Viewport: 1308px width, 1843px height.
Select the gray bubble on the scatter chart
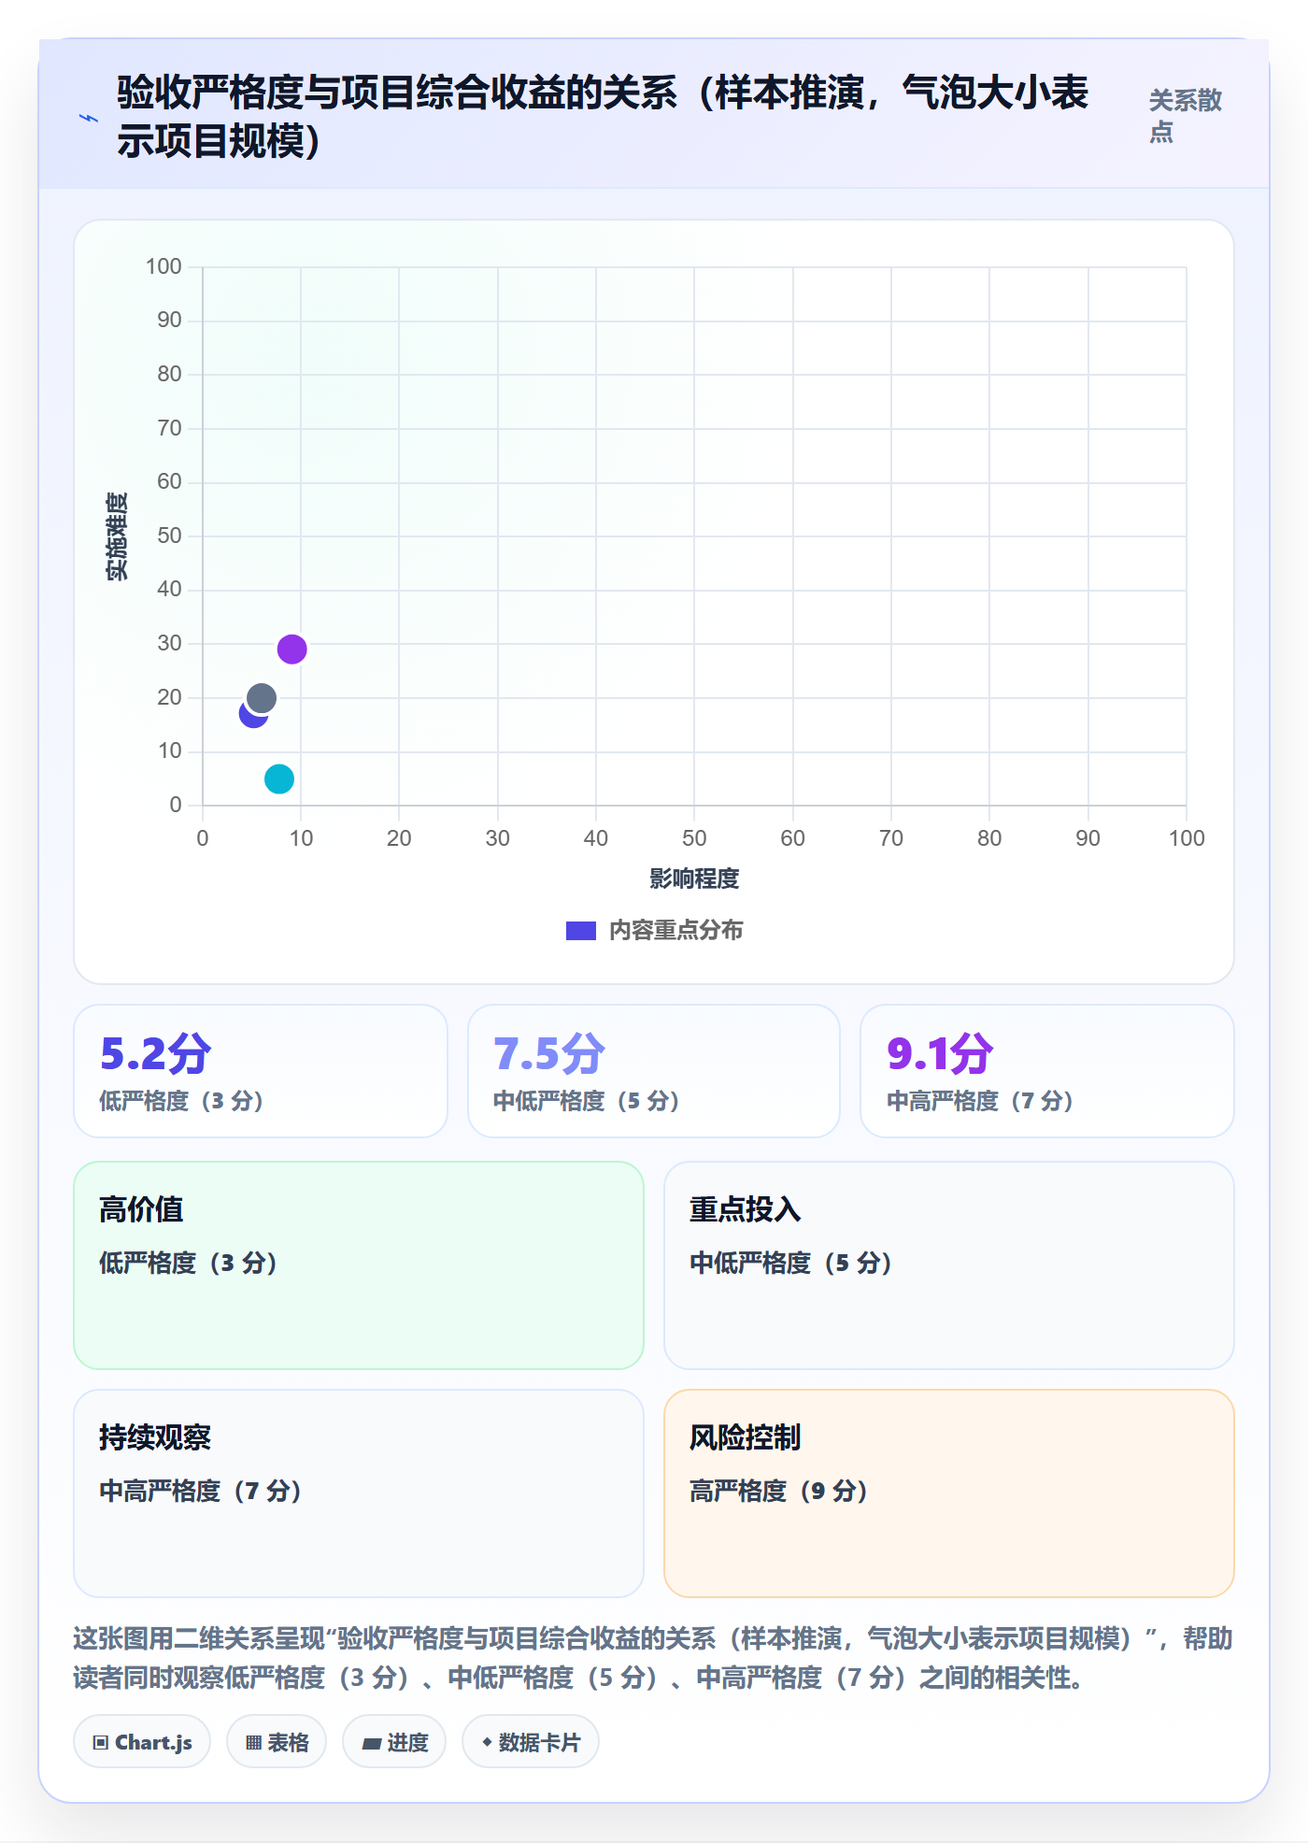(262, 698)
